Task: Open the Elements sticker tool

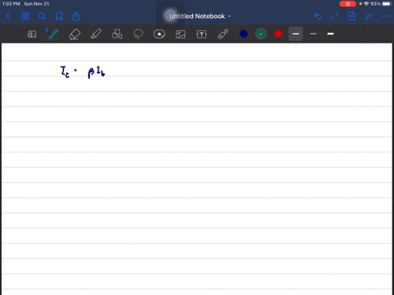Action: (159, 34)
